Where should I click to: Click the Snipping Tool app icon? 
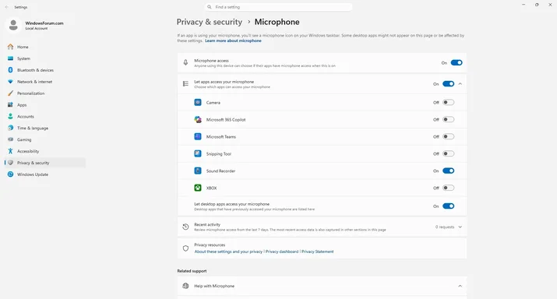coord(198,153)
